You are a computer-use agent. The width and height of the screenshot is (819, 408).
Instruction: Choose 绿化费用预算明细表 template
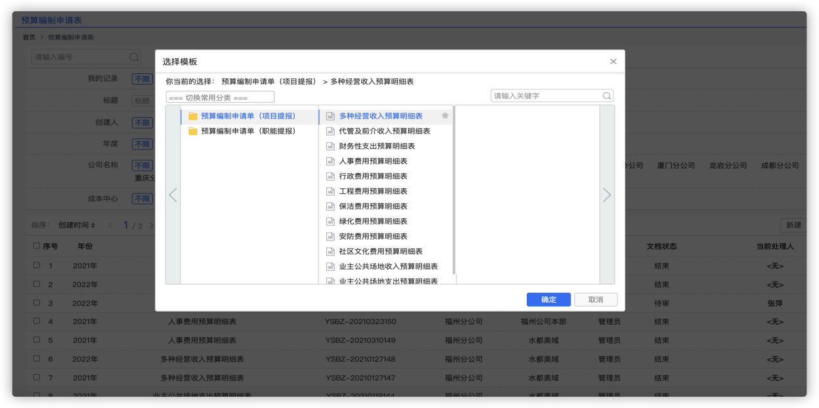click(373, 222)
